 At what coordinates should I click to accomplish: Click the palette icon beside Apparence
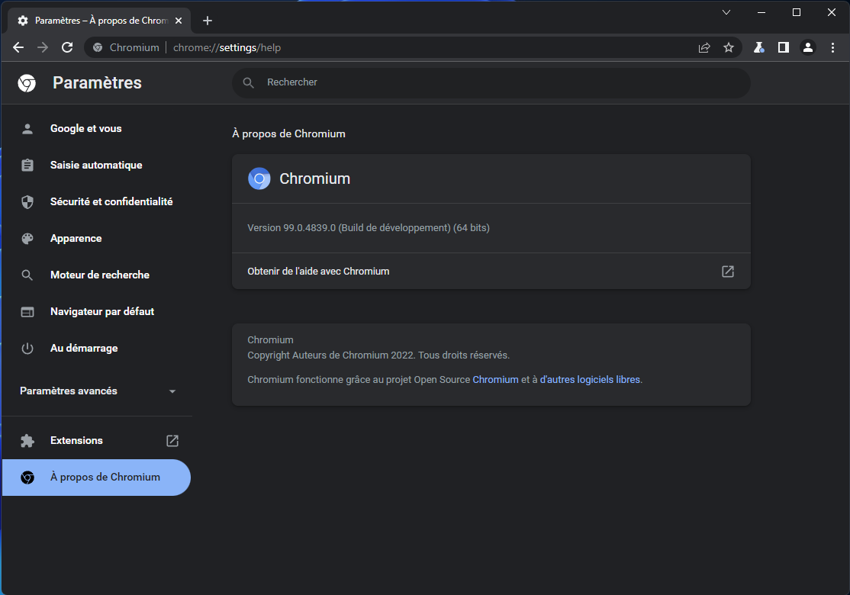tap(27, 239)
